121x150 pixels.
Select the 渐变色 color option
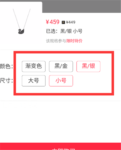(34, 66)
